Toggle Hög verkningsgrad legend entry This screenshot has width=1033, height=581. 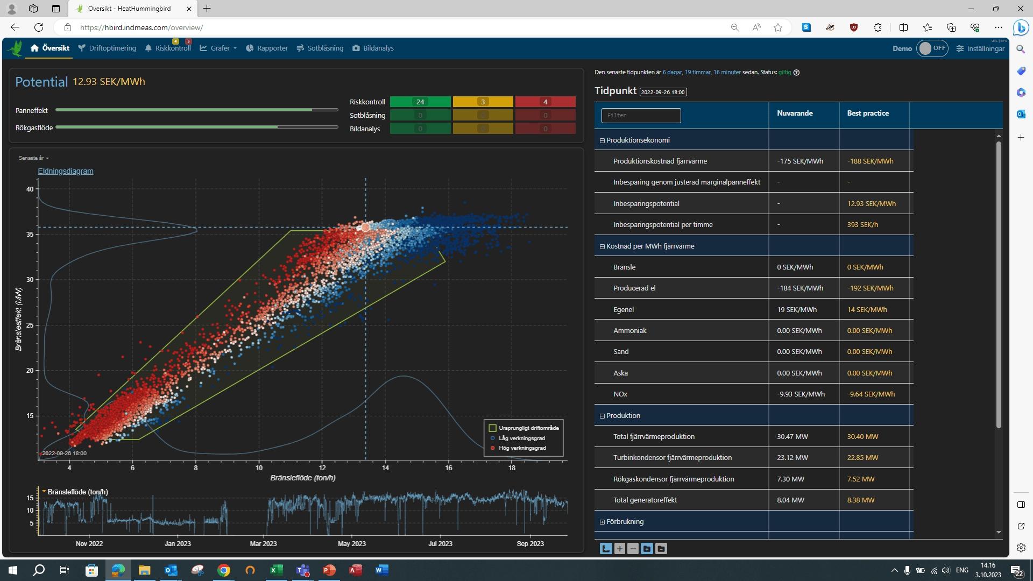[521, 448]
